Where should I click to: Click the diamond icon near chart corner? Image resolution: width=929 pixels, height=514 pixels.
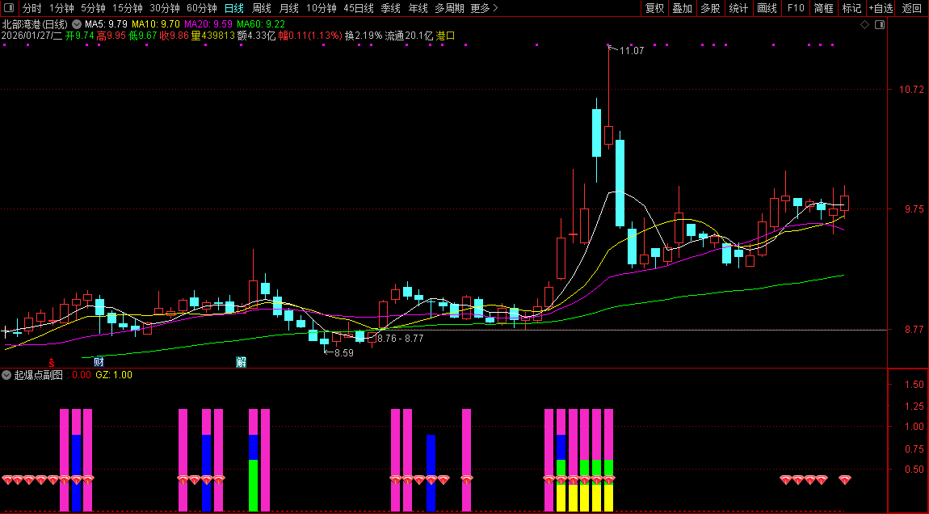pos(864,25)
